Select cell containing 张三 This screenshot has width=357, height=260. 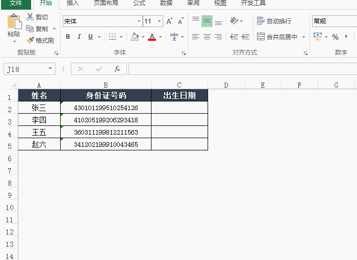(x=39, y=108)
